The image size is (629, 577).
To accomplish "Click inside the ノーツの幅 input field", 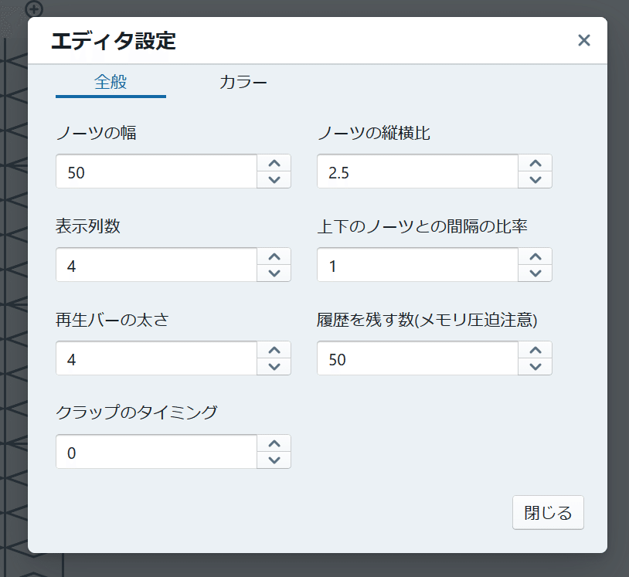I will (155, 171).
